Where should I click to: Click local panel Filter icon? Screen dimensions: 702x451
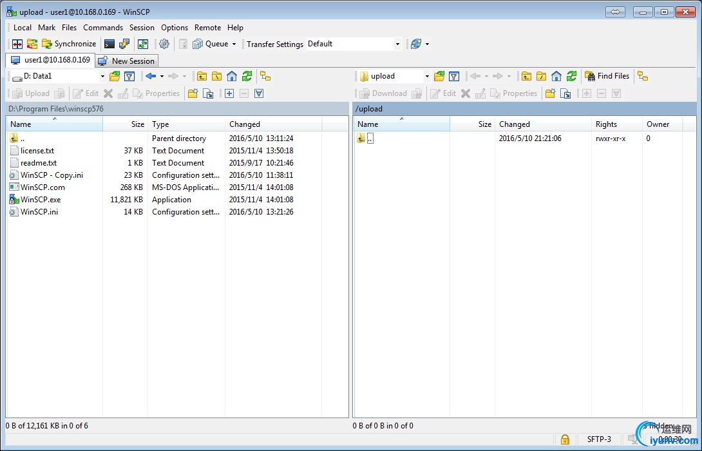pyautogui.click(x=129, y=77)
